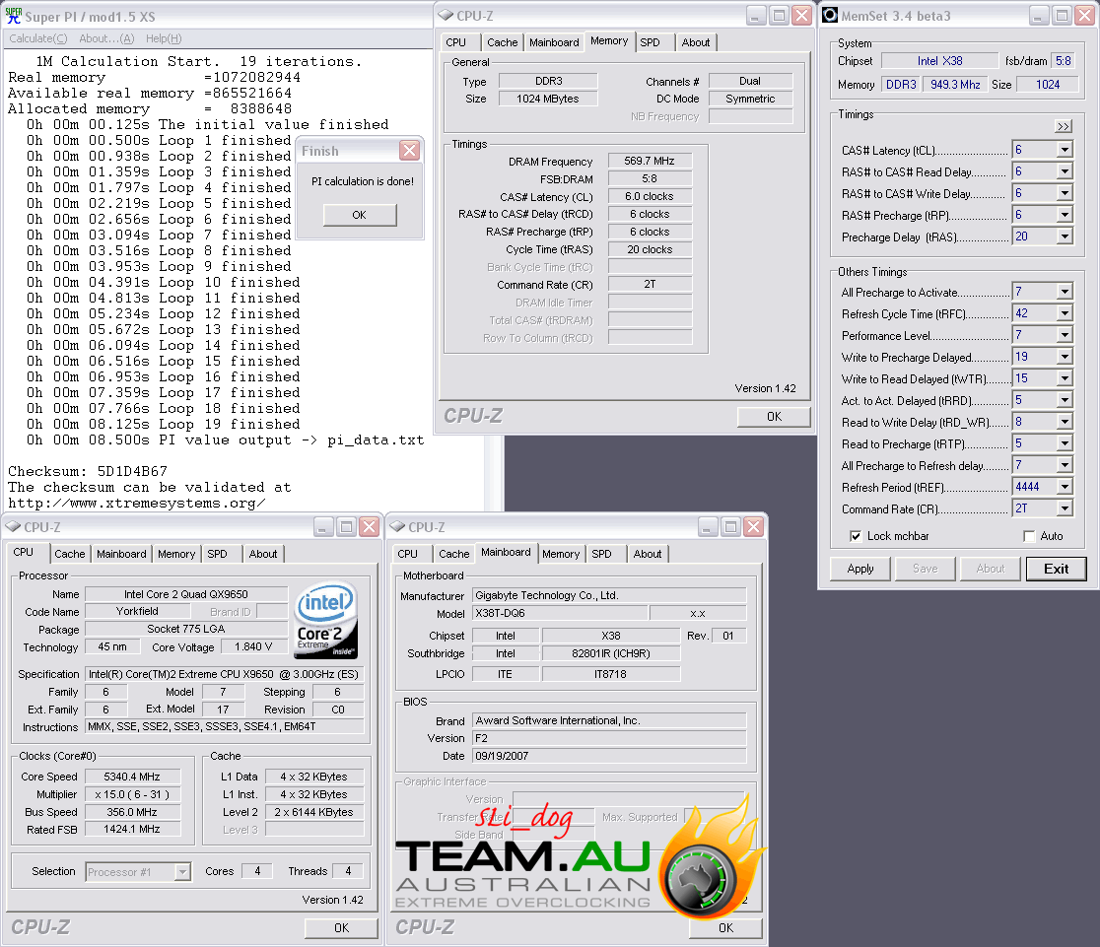Click the CPU-Z CPU window title icon
Viewport: 1100px width, 947px height.
tap(14, 527)
